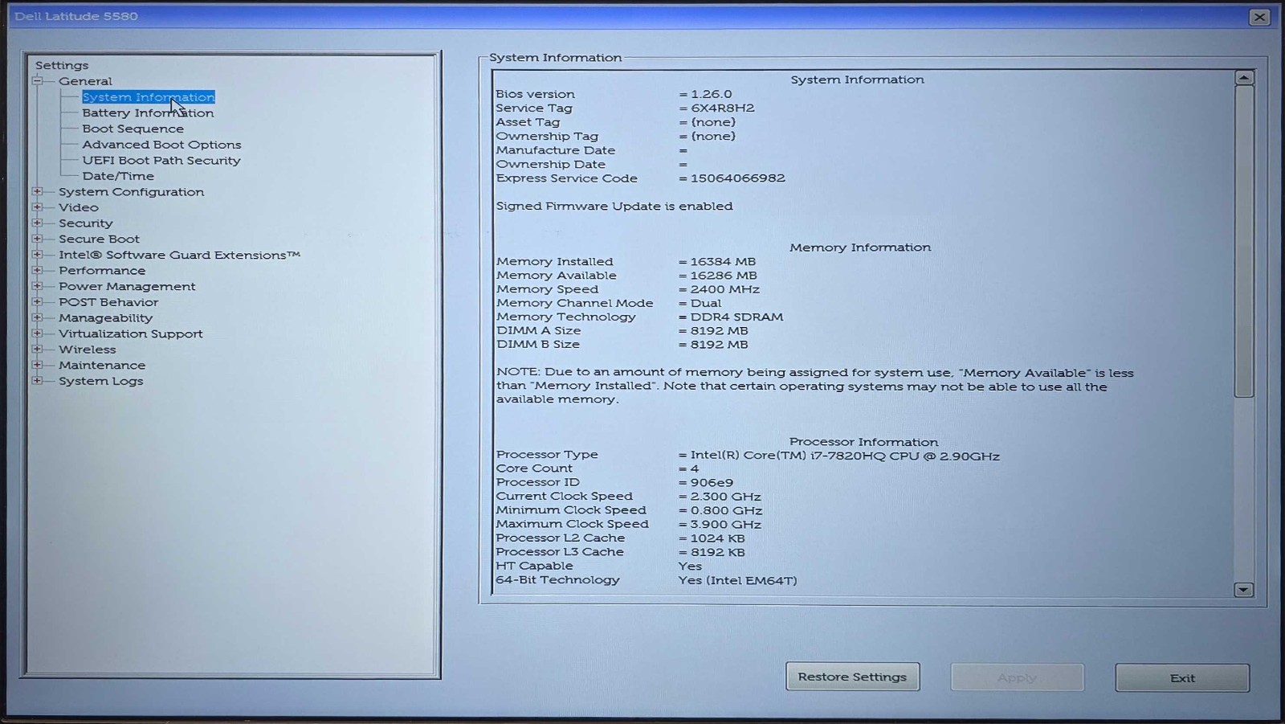This screenshot has height=724, width=1285.
Task: Click the Processor Type i7-7820HQ value
Action: (845, 456)
